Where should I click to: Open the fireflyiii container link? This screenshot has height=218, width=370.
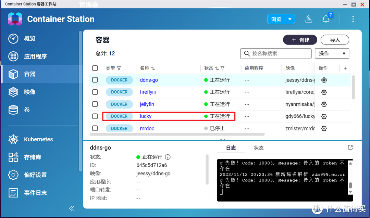click(x=148, y=92)
